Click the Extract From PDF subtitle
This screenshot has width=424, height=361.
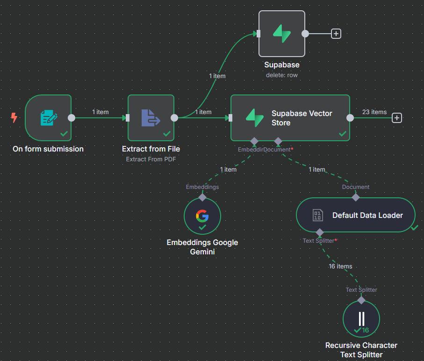(x=151, y=159)
